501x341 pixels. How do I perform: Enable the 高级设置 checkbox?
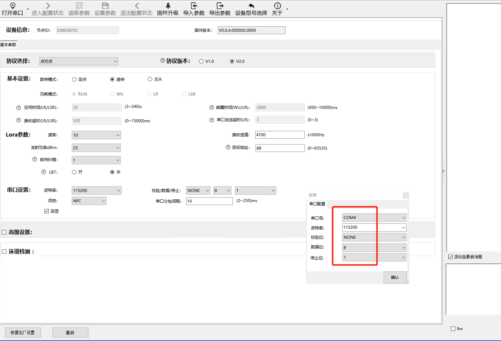coord(4,232)
